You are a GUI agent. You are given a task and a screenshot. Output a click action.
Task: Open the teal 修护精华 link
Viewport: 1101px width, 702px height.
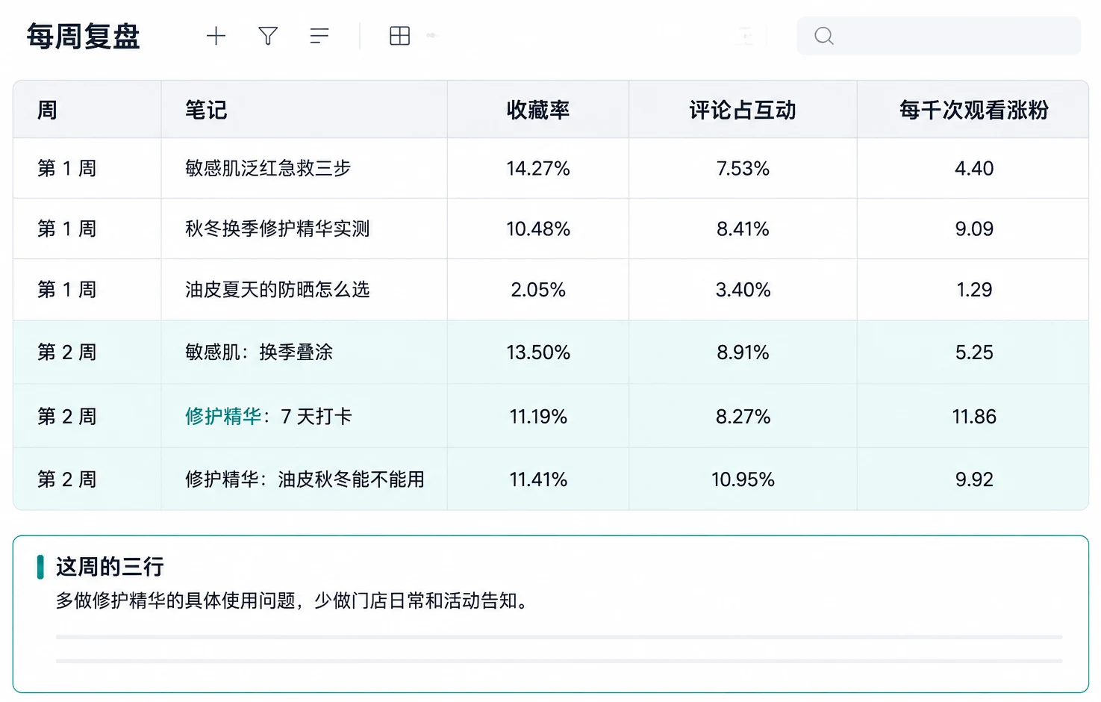click(x=223, y=416)
